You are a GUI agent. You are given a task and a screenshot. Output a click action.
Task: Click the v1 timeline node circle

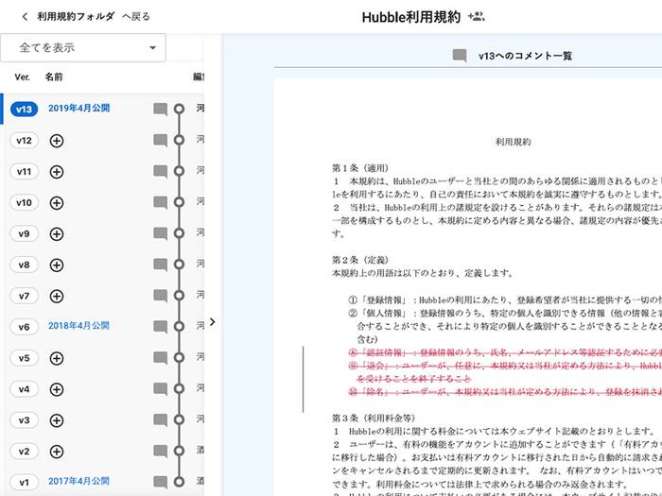click(180, 482)
